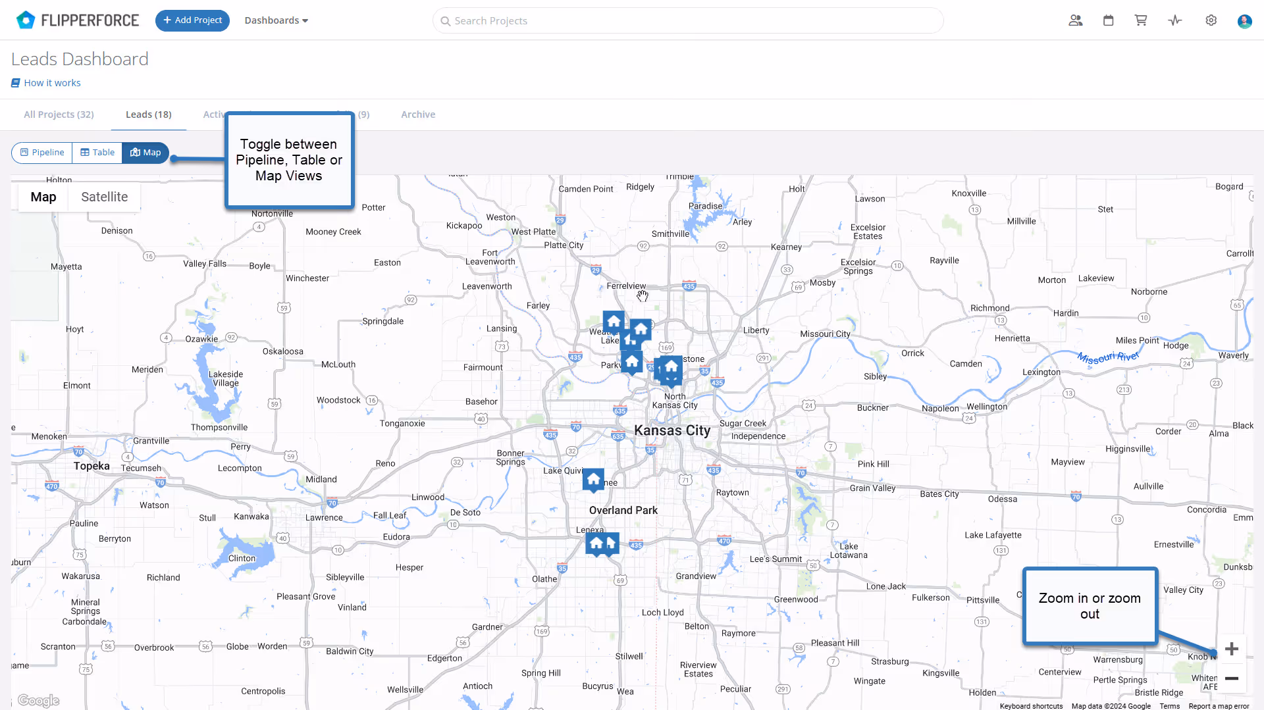The image size is (1264, 710).
Task: Click the house marker near Lake Quivira
Action: (x=593, y=480)
